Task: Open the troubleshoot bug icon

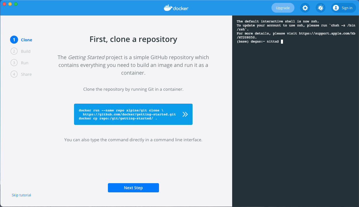Action: tap(320, 8)
